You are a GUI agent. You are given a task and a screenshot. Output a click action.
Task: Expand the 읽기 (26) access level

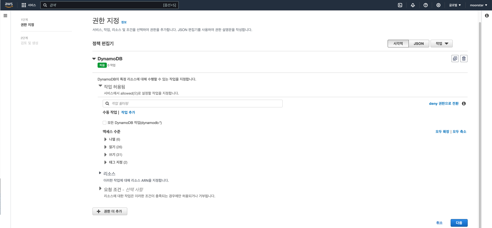[x=105, y=147]
